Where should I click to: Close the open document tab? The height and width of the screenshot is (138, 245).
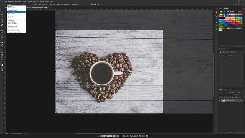click(x=49, y=7)
